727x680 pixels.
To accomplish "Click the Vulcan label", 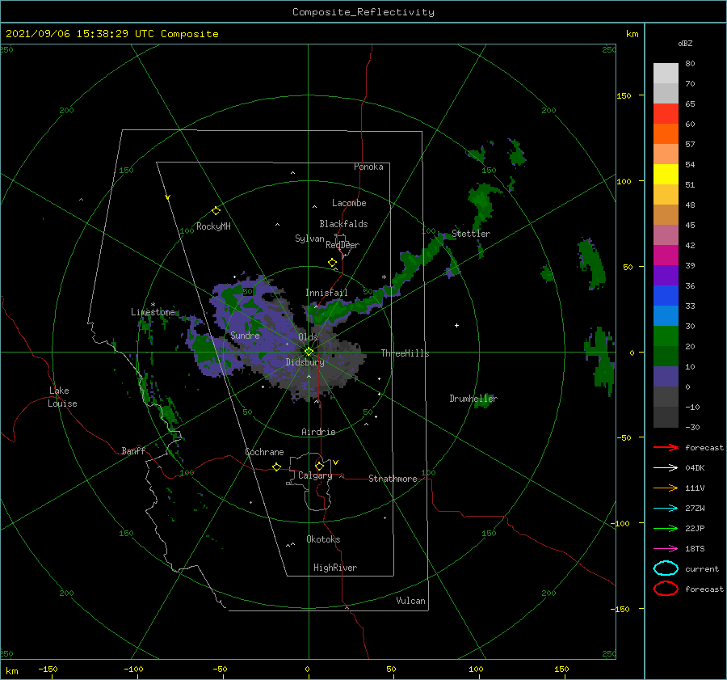I will 411,601.
